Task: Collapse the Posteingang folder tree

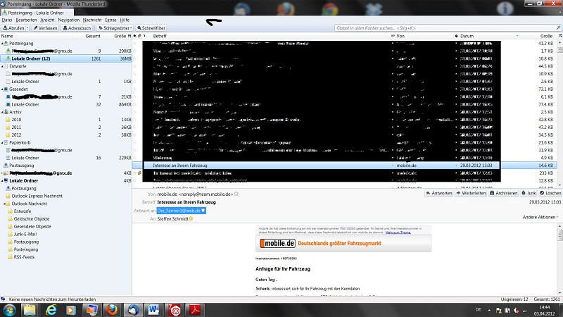Action: coord(2,43)
